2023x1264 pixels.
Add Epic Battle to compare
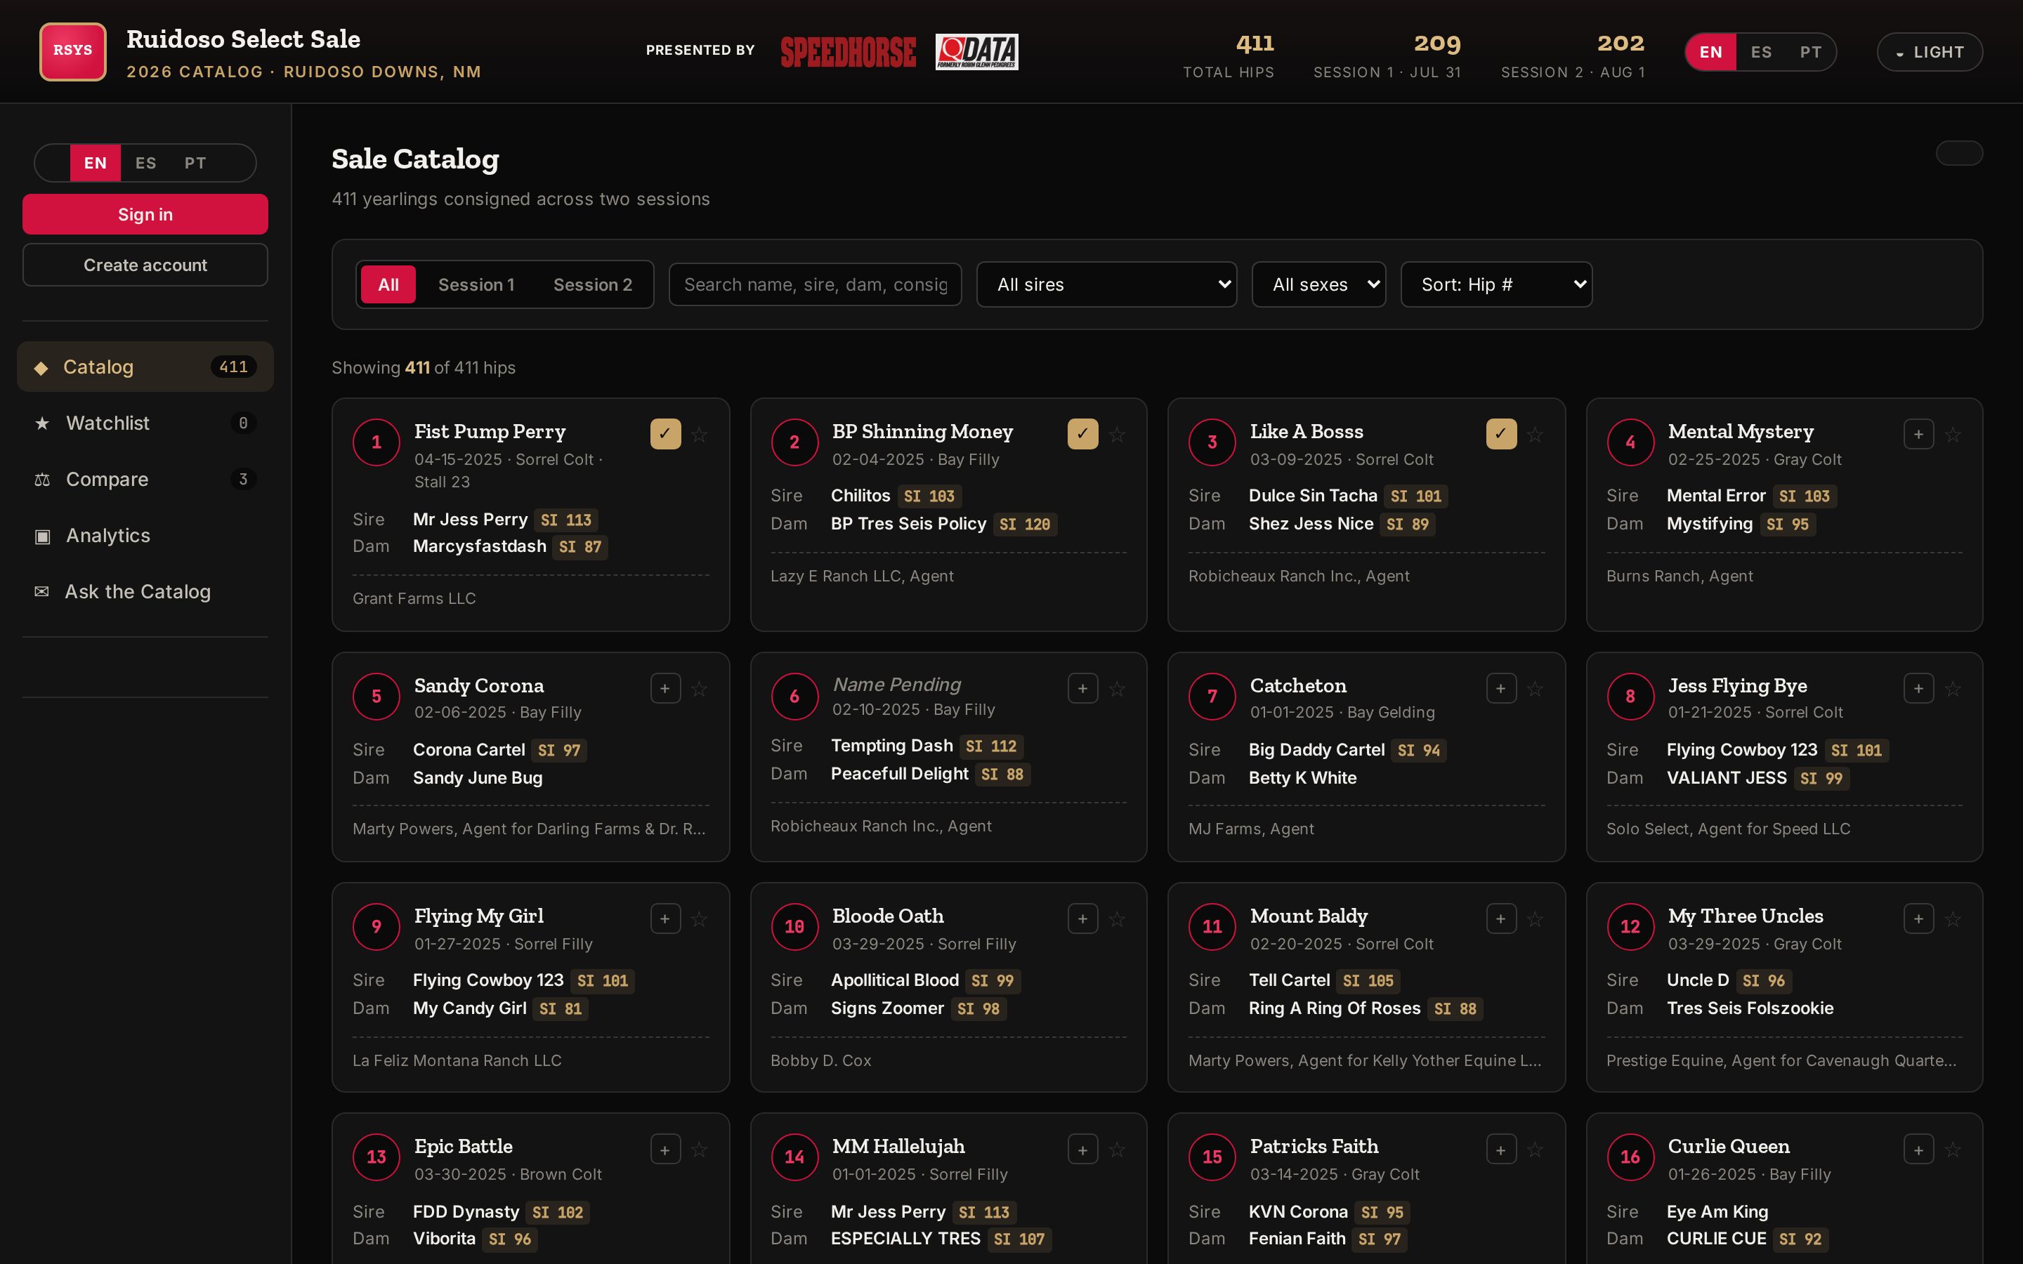tap(665, 1150)
